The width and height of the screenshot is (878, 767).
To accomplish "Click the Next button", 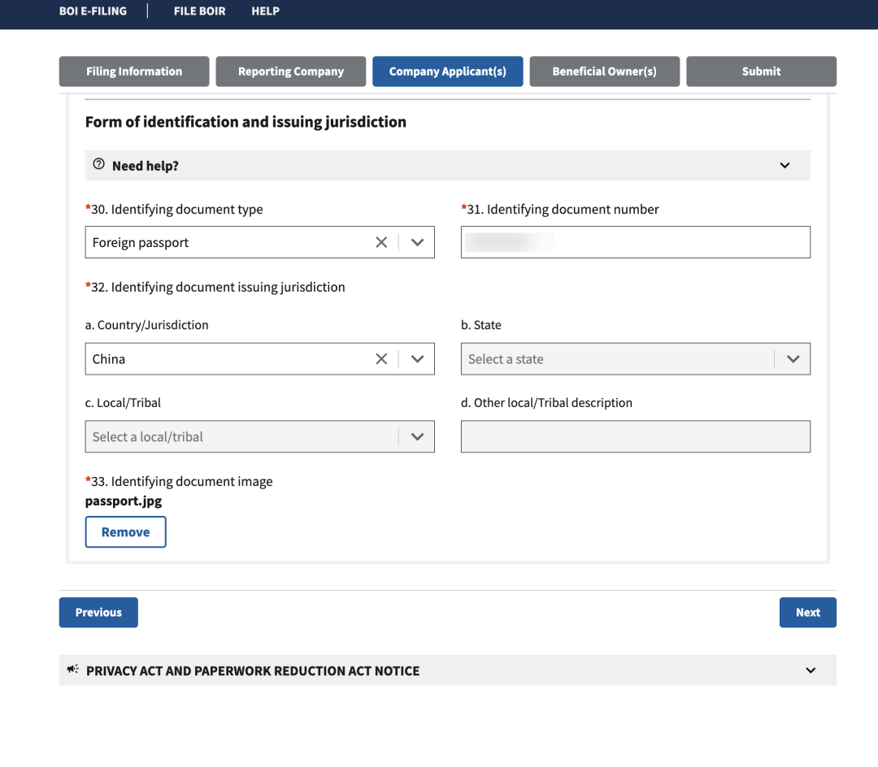I will coord(807,613).
